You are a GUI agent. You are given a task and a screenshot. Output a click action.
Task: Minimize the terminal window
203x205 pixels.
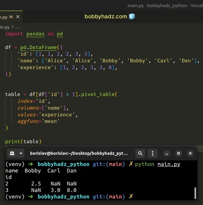167,153
